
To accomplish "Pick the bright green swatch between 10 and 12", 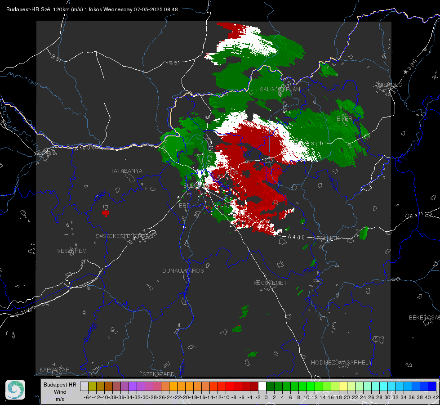I will pos(311,387).
